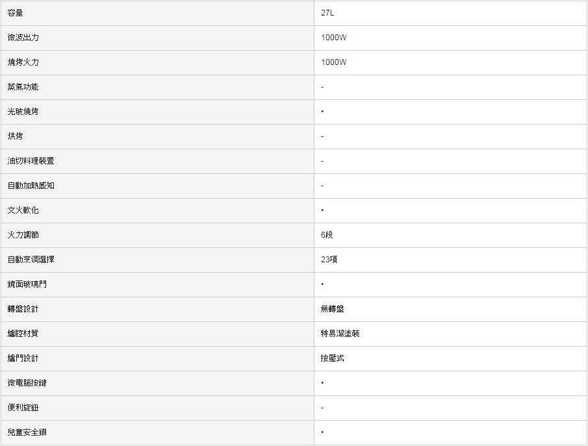Image resolution: width=588 pixels, height=446 pixels.
Task: Select the 無轉盤 value text
Action: [333, 309]
